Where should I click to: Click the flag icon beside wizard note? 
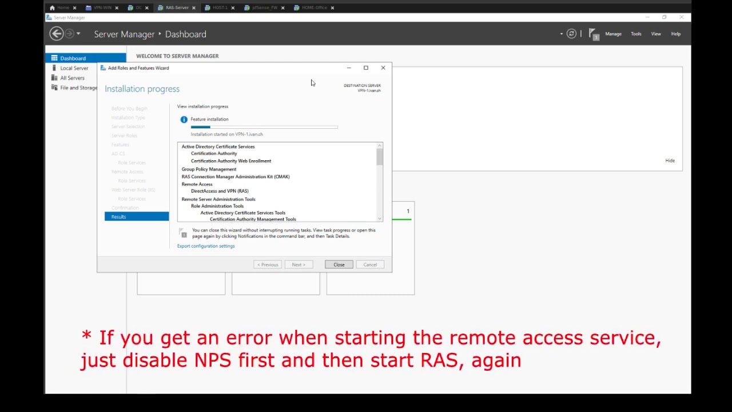click(x=183, y=233)
